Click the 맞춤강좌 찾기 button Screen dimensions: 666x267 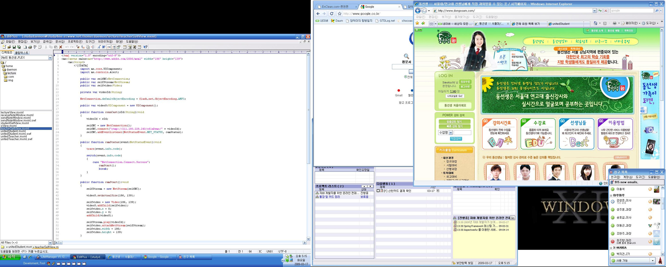coord(454,122)
